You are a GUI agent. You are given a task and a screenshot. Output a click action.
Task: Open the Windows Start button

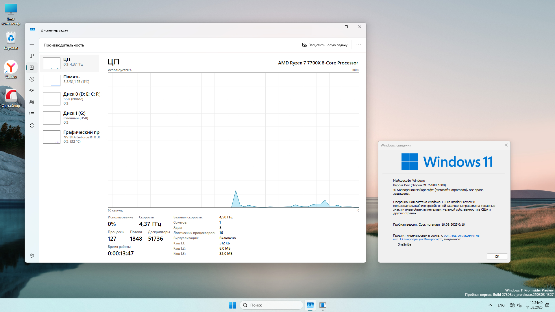click(232, 305)
